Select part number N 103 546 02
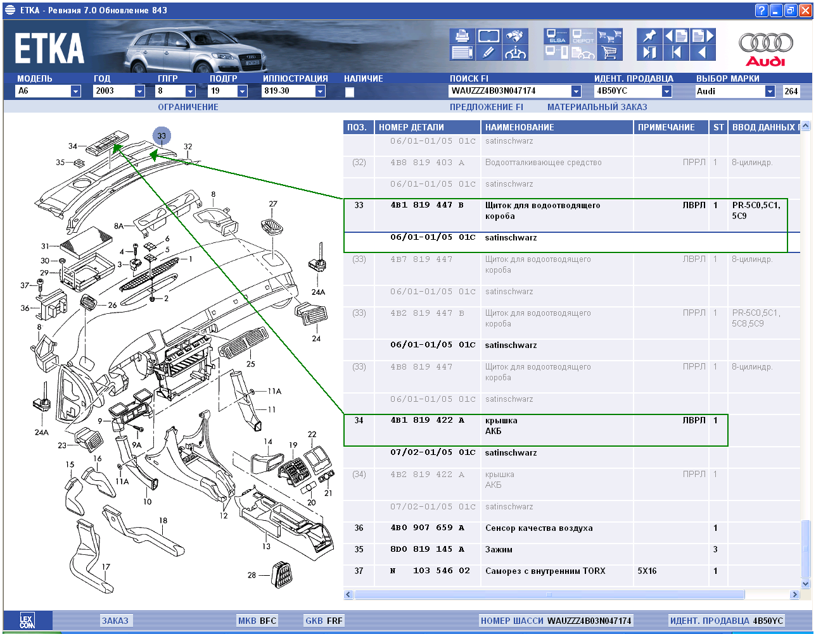This screenshot has height=634, width=816. (x=430, y=571)
